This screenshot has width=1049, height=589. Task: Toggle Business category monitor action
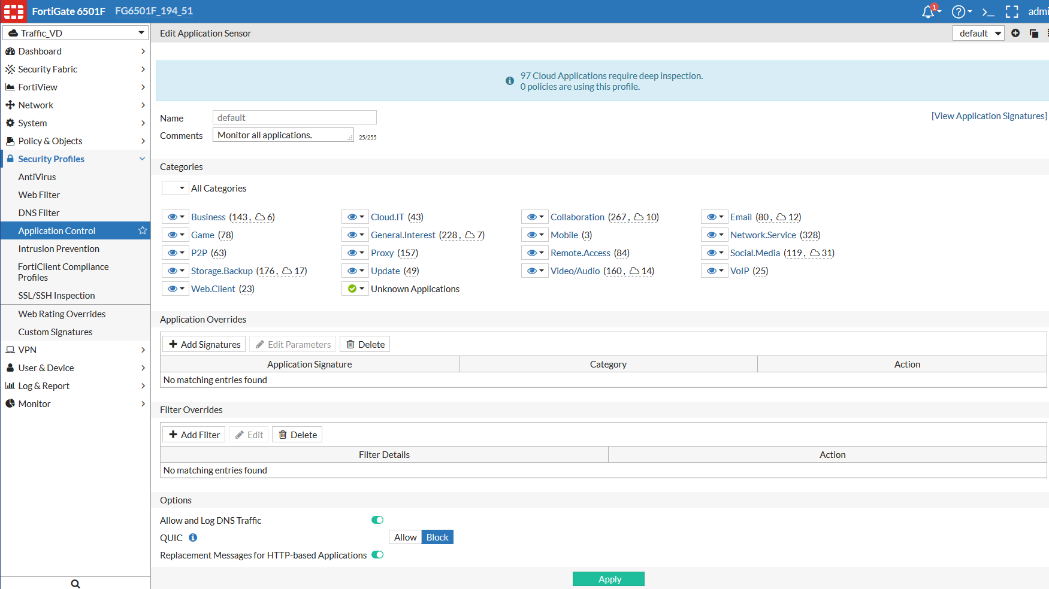pos(176,217)
